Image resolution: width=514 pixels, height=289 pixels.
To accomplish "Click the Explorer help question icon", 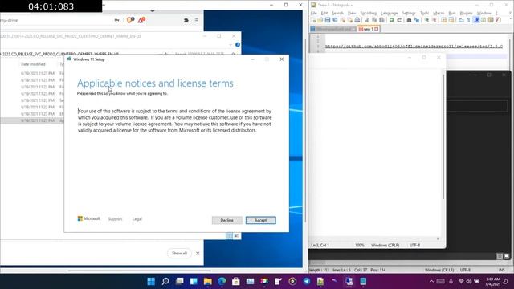I will tap(238, 45).
